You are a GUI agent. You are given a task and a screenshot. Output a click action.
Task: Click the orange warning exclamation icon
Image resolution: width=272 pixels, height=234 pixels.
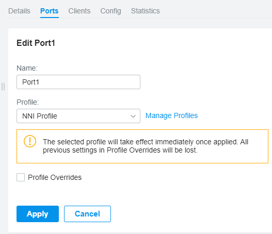coord(30,141)
